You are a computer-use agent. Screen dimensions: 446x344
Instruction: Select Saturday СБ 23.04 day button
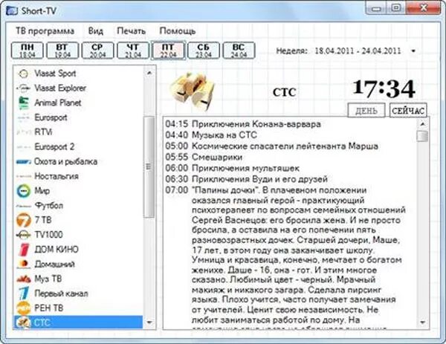[x=204, y=51]
